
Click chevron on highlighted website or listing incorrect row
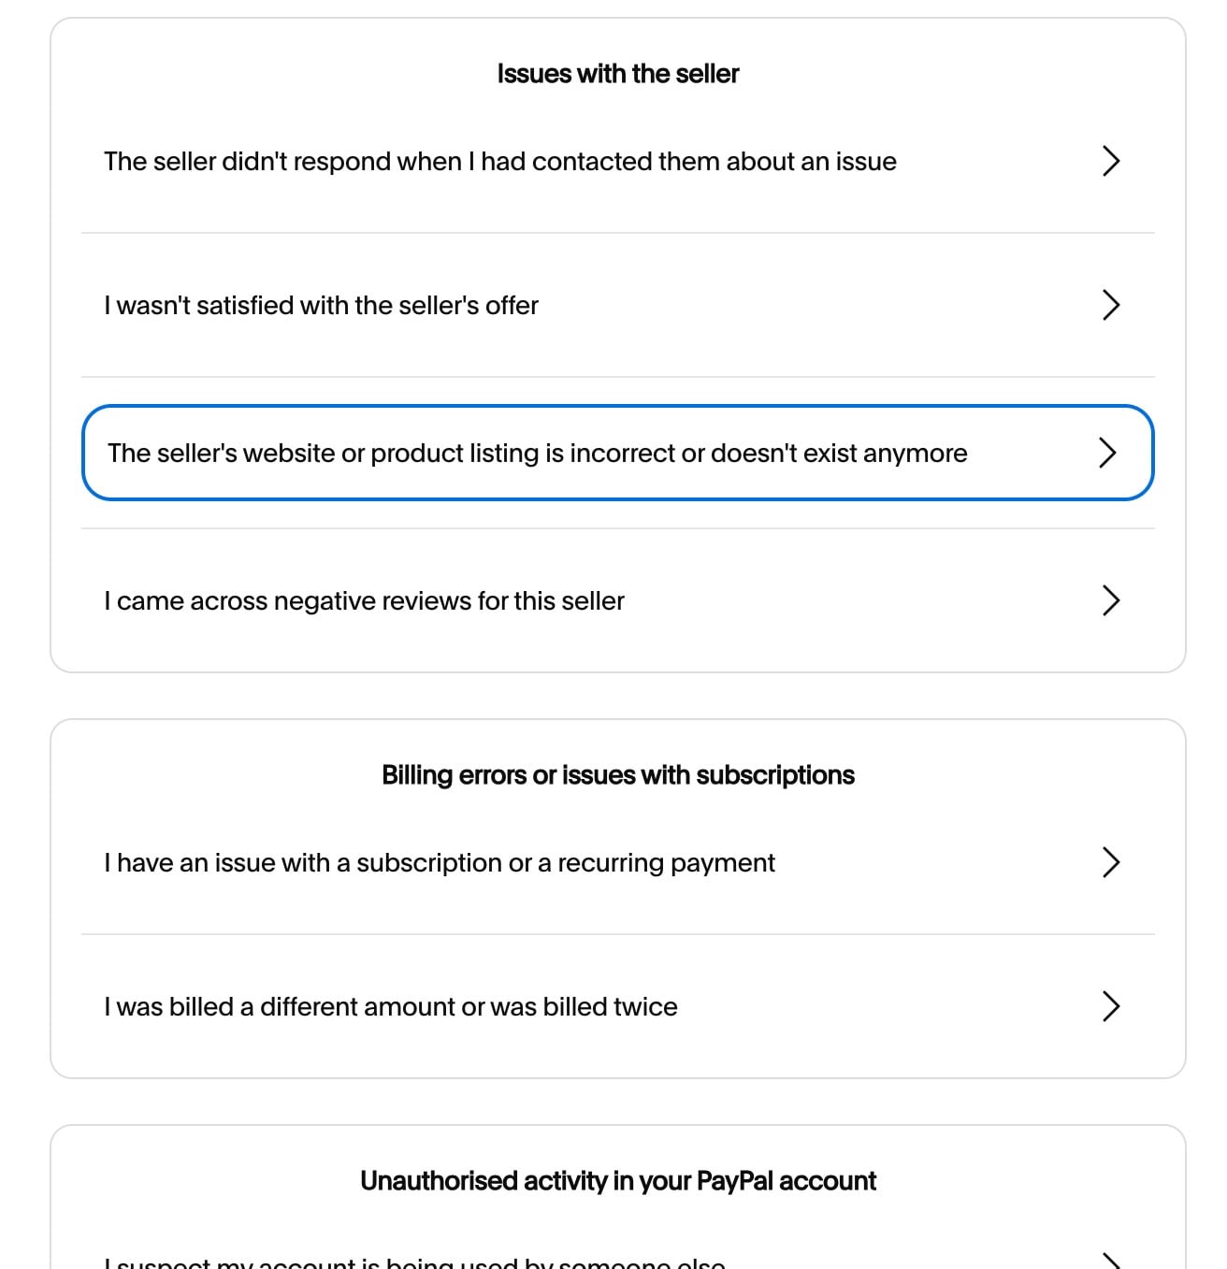coord(1107,453)
